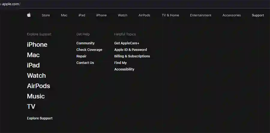The width and height of the screenshot is (270, 133).
Task: Open the iPhone item in the navigation bar
Action: (101, 15)
